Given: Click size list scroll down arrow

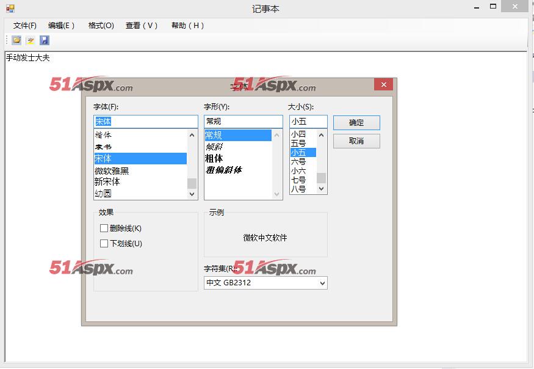Looking at the screenshot, I should 321,189.
